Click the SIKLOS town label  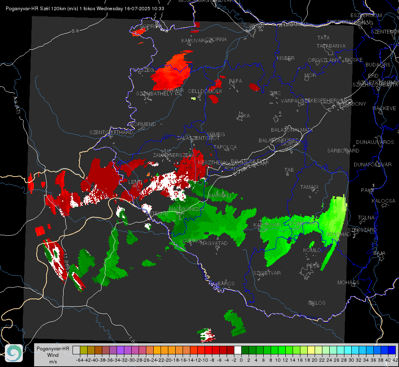click(317, 303)
